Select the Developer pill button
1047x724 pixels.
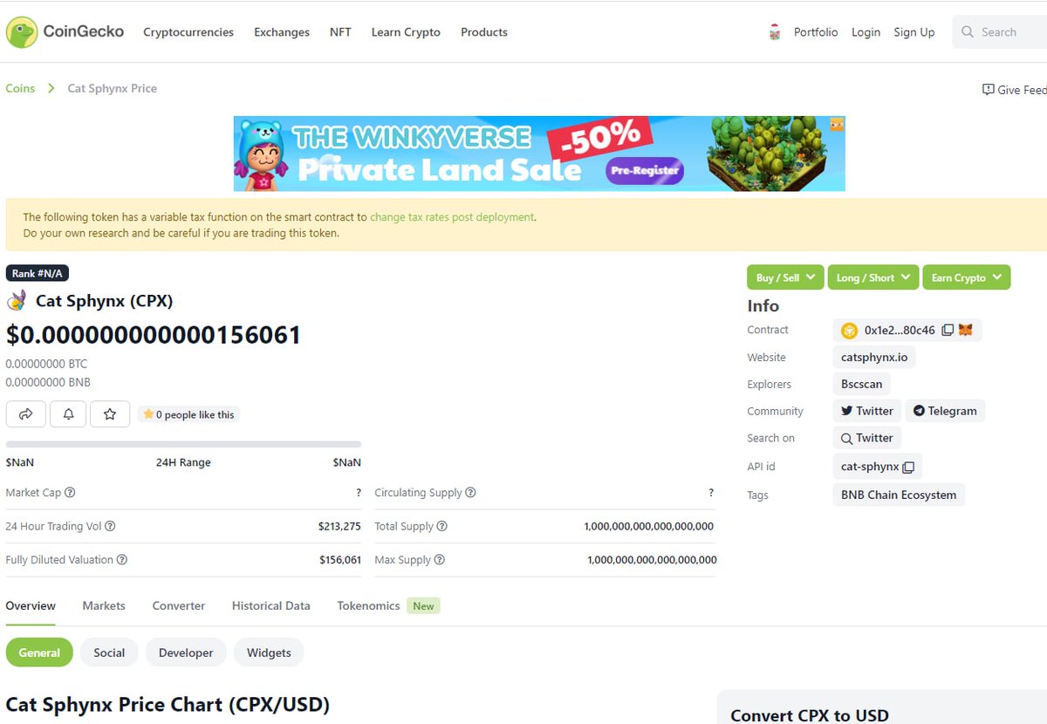(186, 652)
